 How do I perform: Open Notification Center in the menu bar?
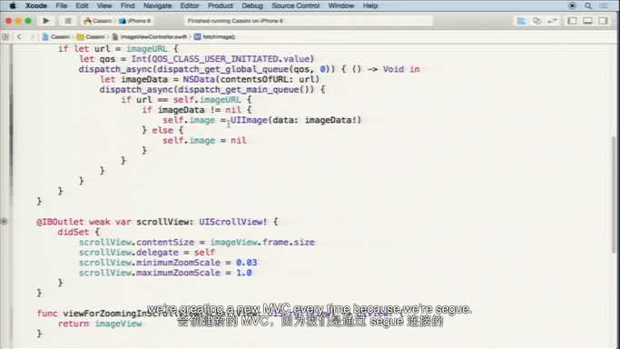[605, 5]
